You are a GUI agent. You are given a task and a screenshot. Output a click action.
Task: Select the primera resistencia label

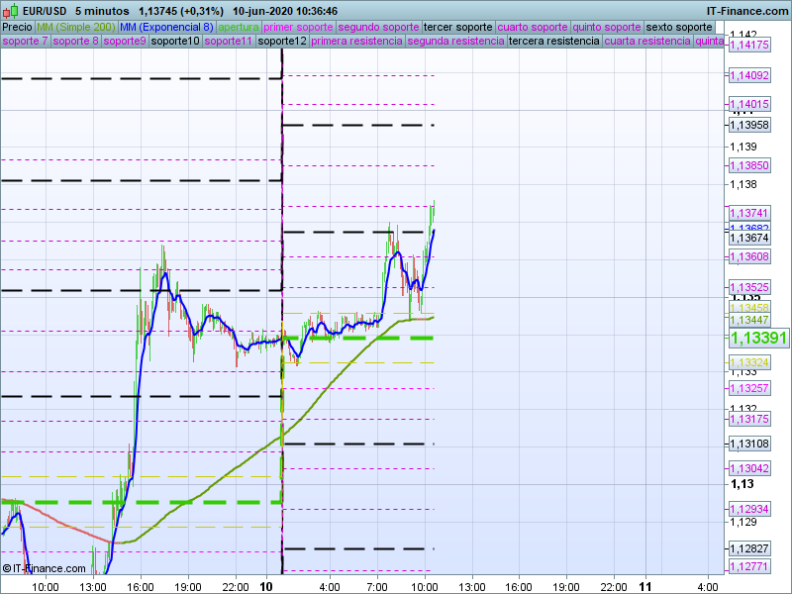click(x=356, y=42)
